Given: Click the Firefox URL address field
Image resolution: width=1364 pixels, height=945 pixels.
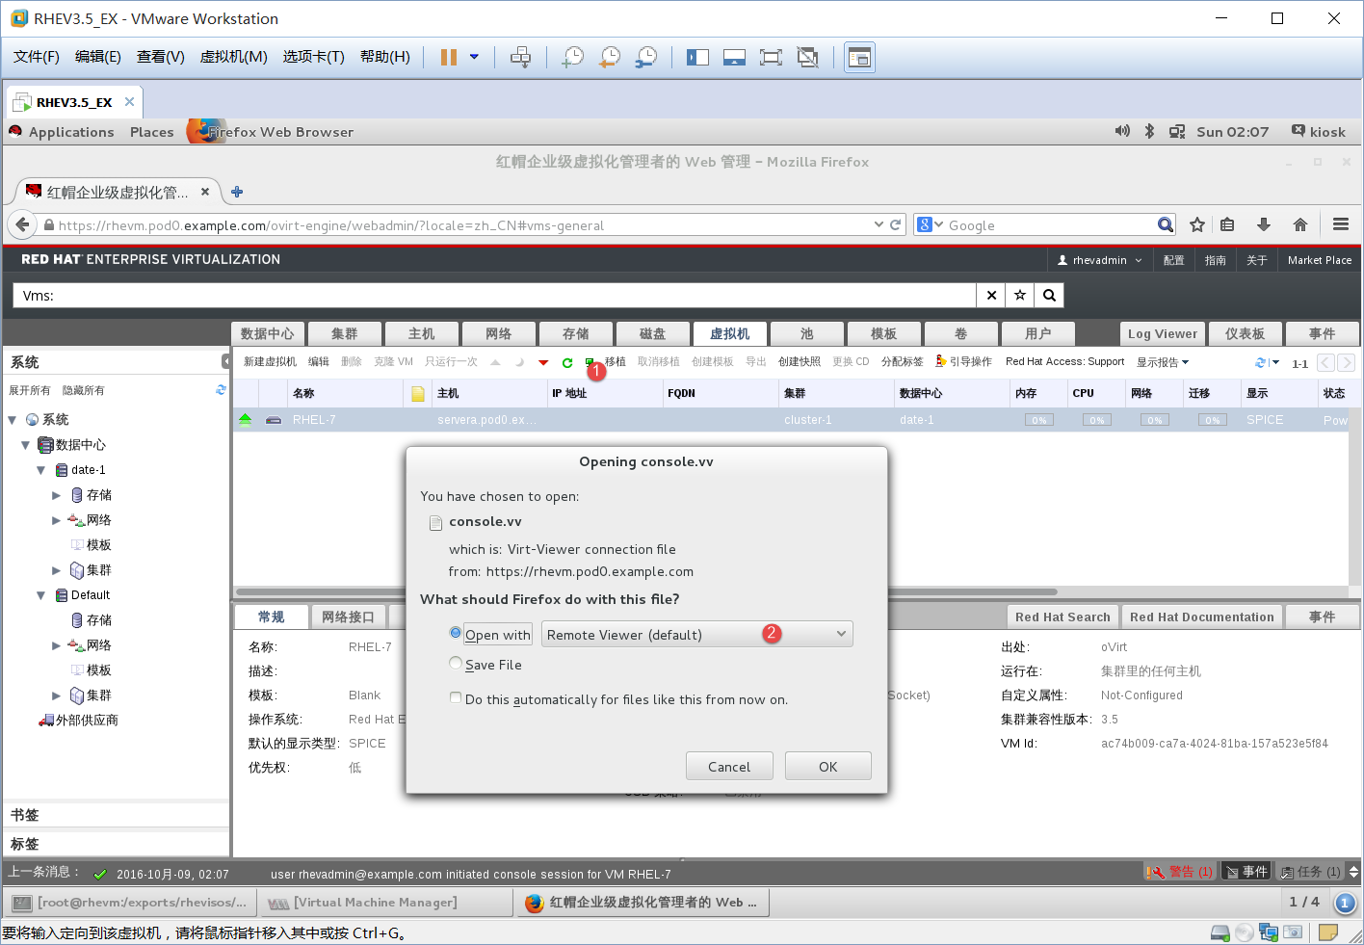Looking at the screenshot, I should tap(462, 225).
